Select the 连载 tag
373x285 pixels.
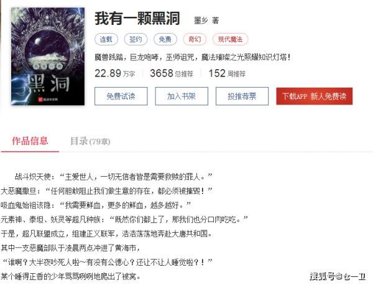coord(106,39)
